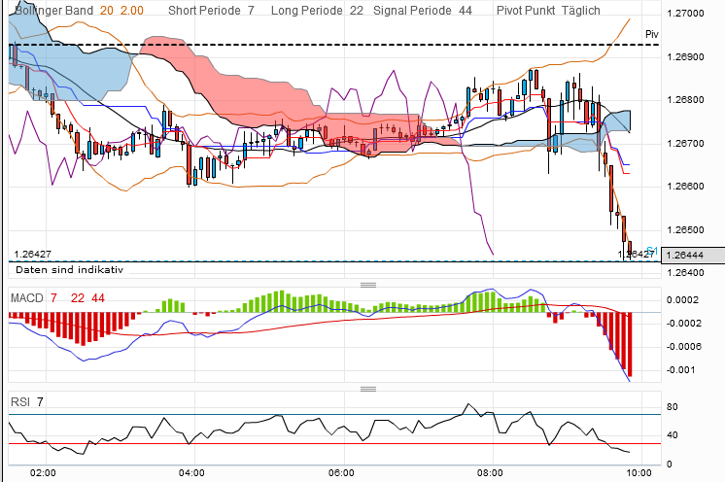Click the 1.26427 label at chart's left edge
The width and height of the screenshot is (725, 482).
pos(32,255)
